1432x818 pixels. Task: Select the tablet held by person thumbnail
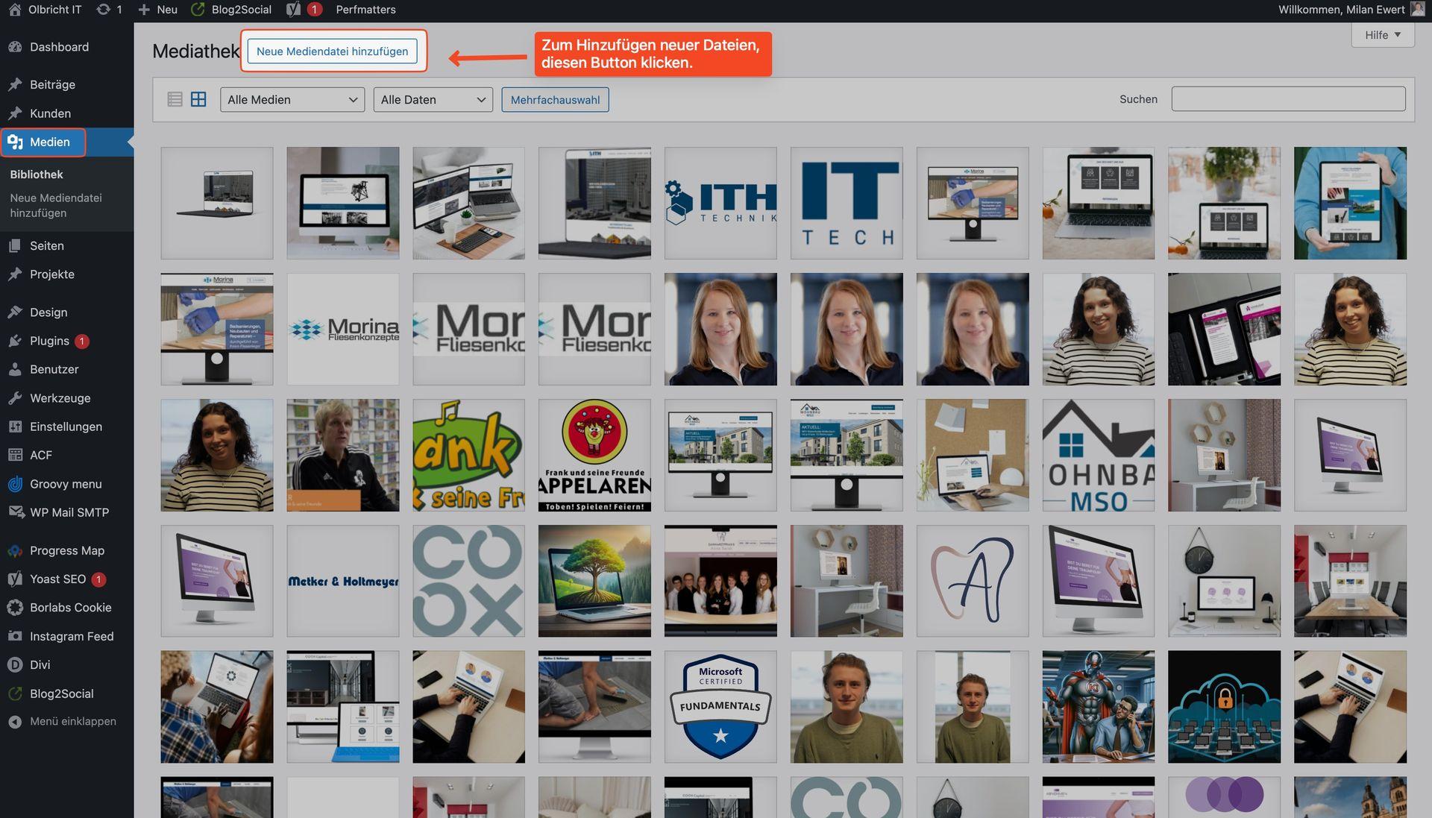(1351, 203)
